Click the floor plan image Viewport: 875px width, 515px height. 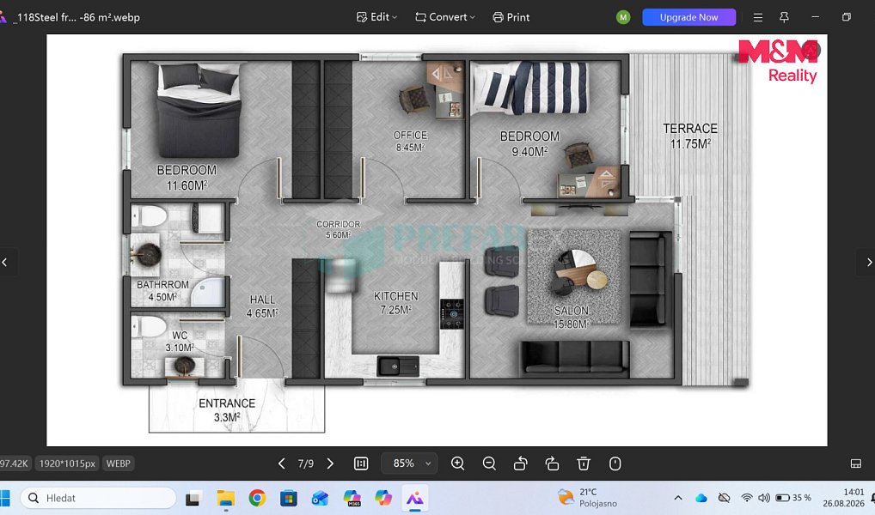point(437,239)
